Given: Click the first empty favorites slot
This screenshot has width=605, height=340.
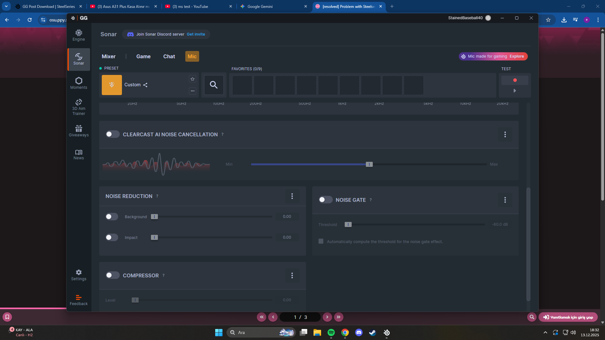Looking at the screenshot, I should (242, 85).
